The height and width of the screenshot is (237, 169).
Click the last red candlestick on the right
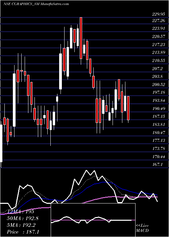(128, 108)
